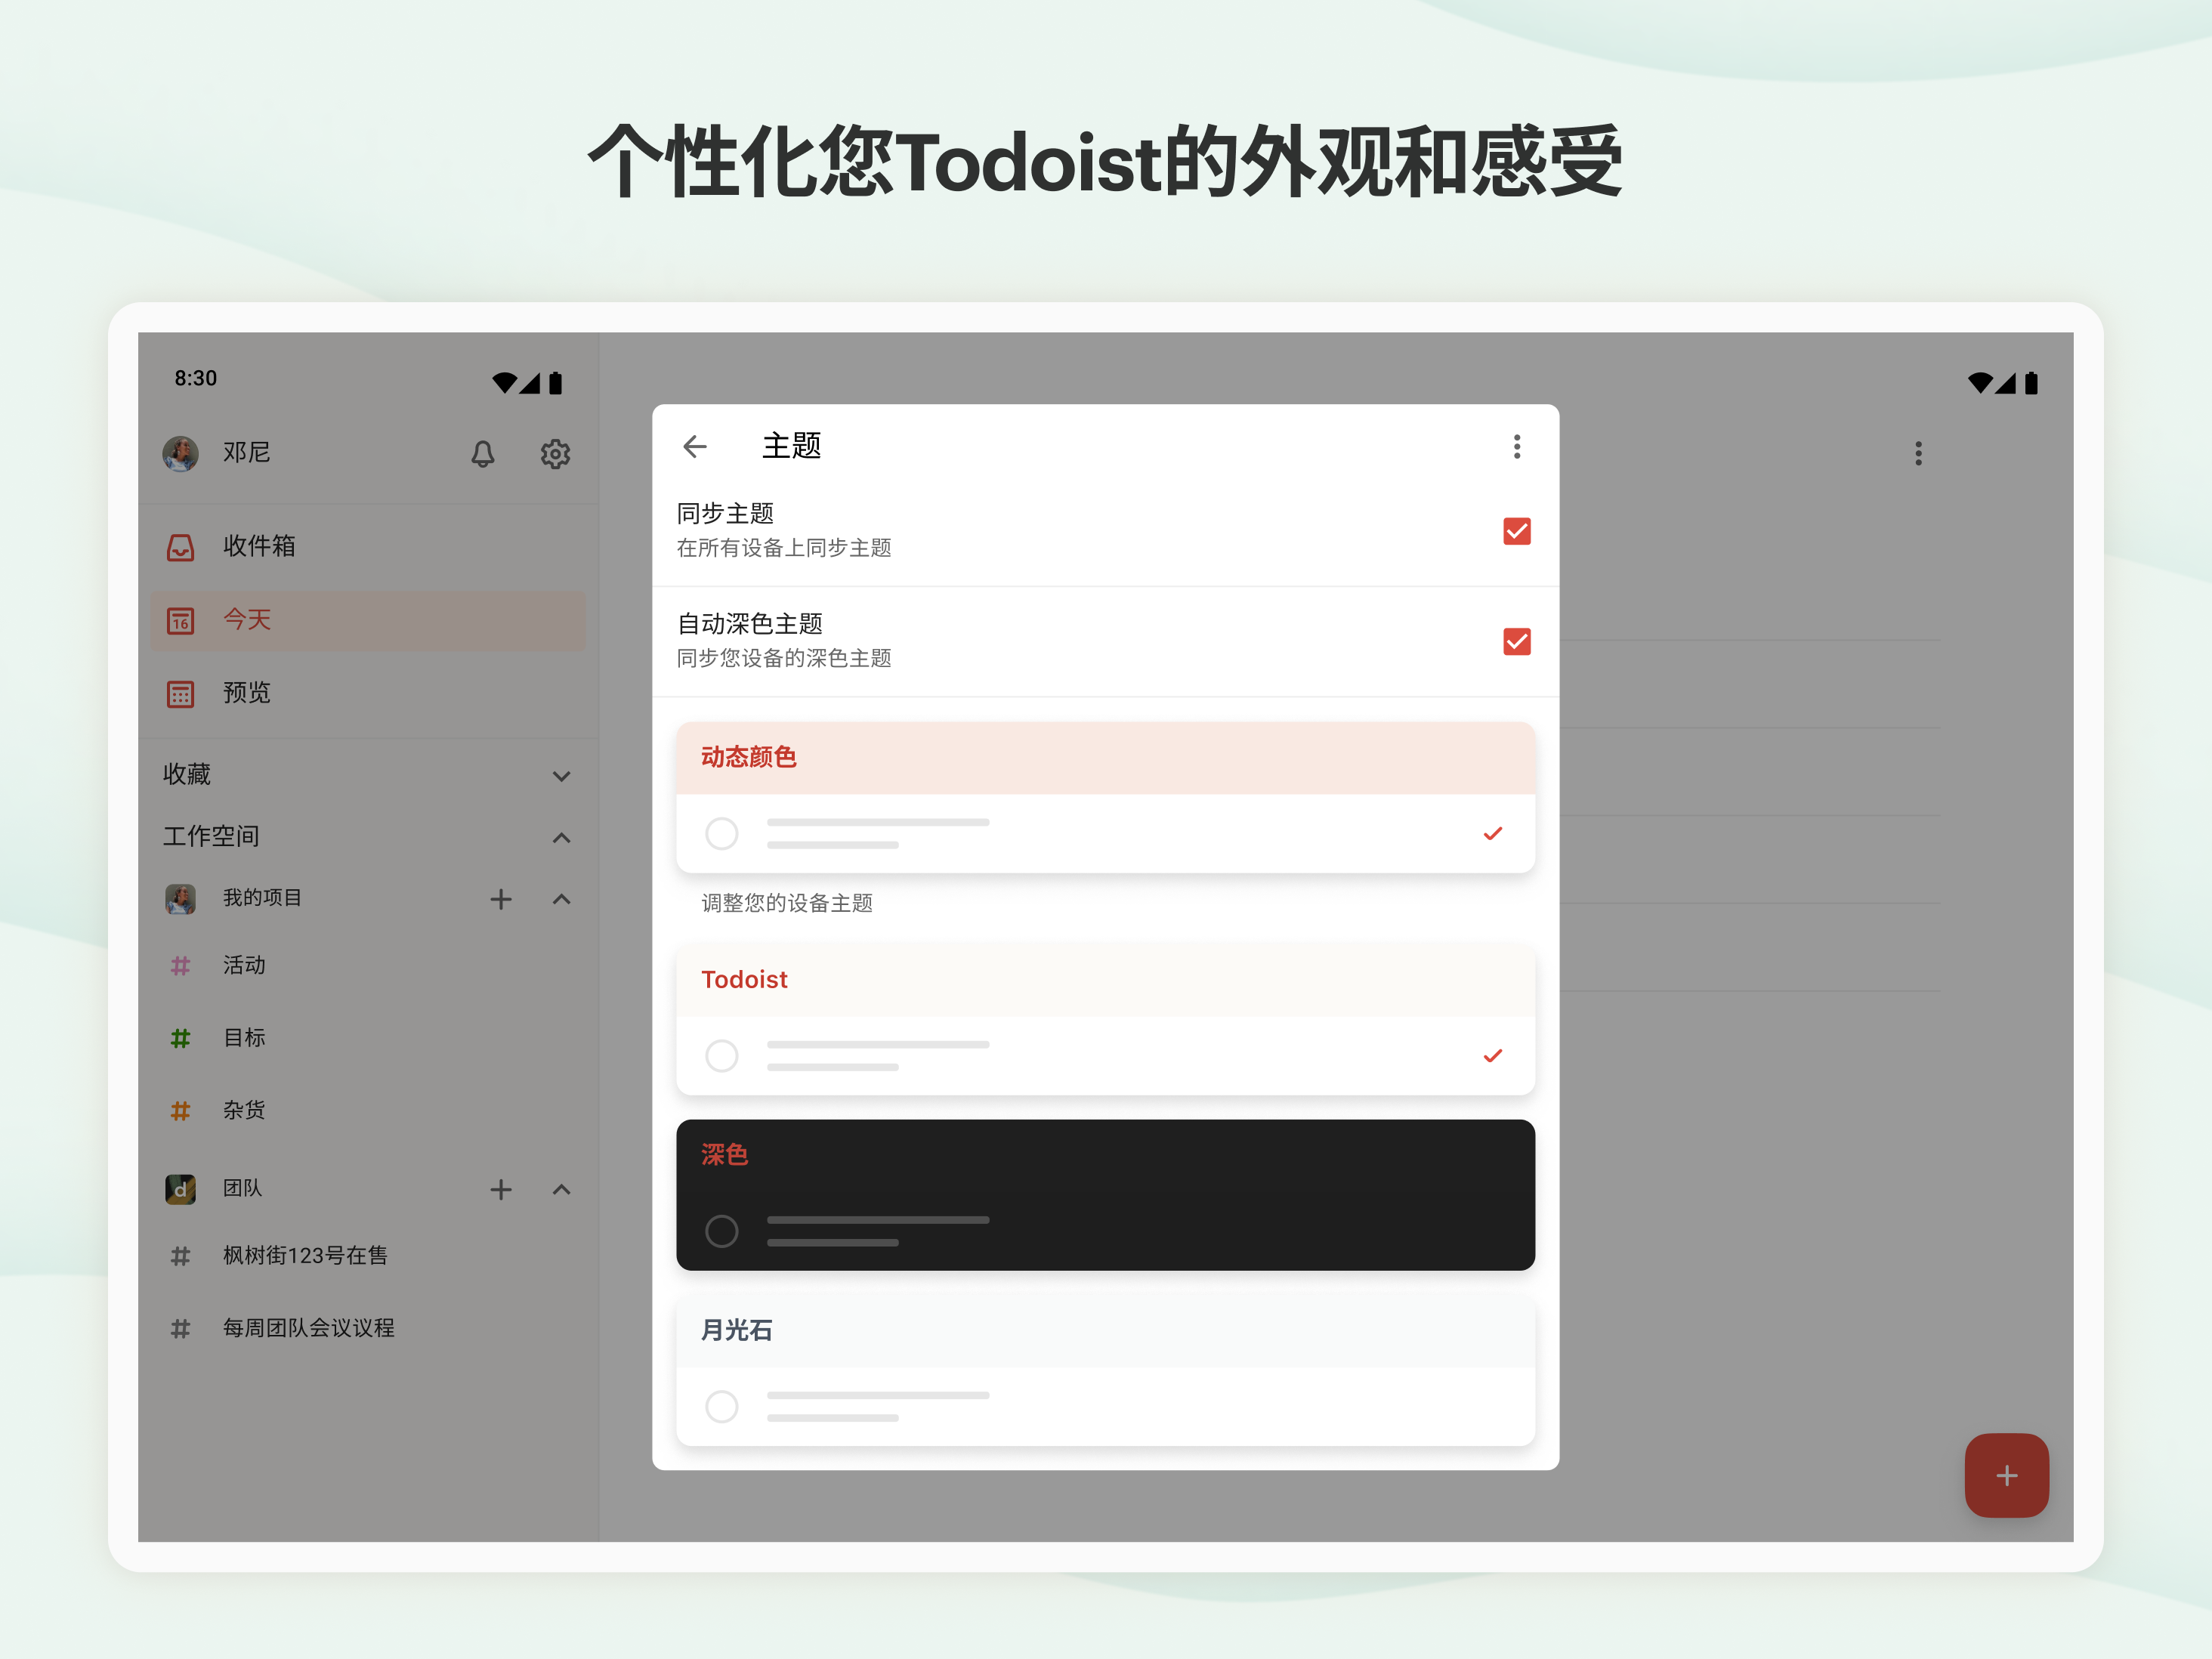This screenshot has height=1659, width=2212.
Task: Select the radio circle in 月光石 card
Action: click(x=721, y=1407)
